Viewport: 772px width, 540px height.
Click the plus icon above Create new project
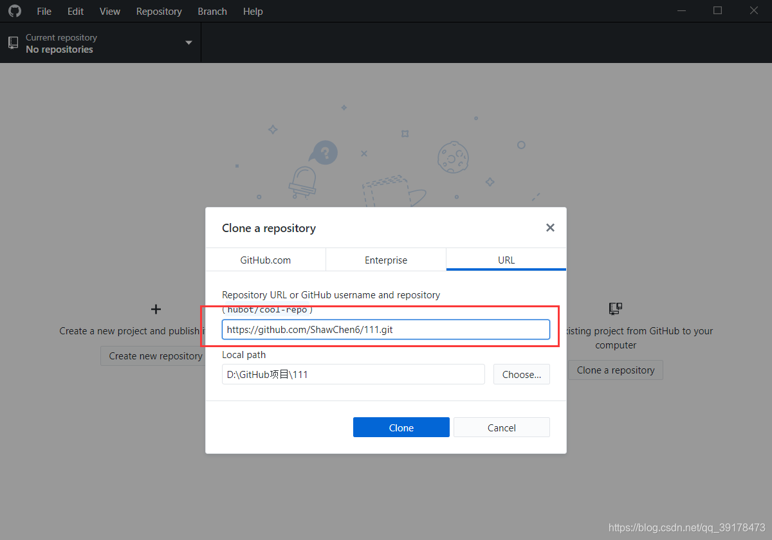click(x=156, y=309)
